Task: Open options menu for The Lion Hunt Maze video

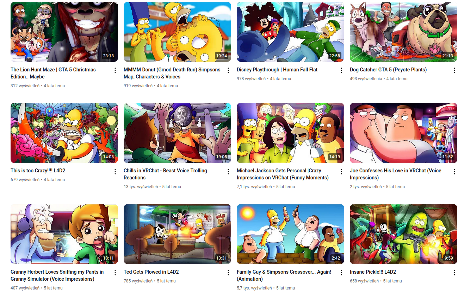Action: click(115, 70)
